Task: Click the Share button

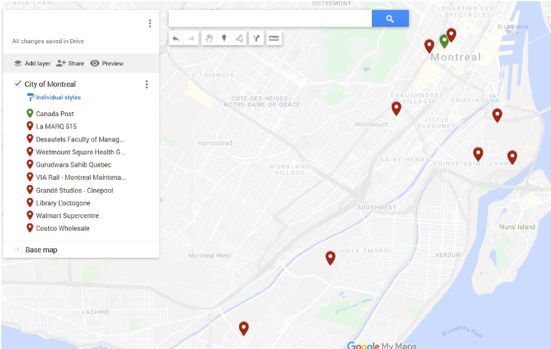Action: (x=70, y=63)
